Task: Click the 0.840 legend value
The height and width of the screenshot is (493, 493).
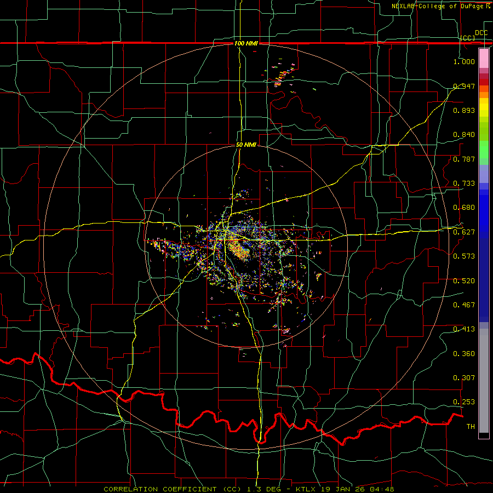Action: click(464, 134)
